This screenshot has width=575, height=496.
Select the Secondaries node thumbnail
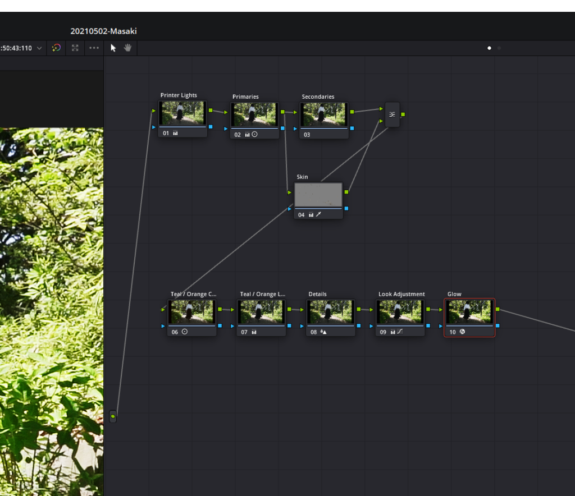point(324,114)
